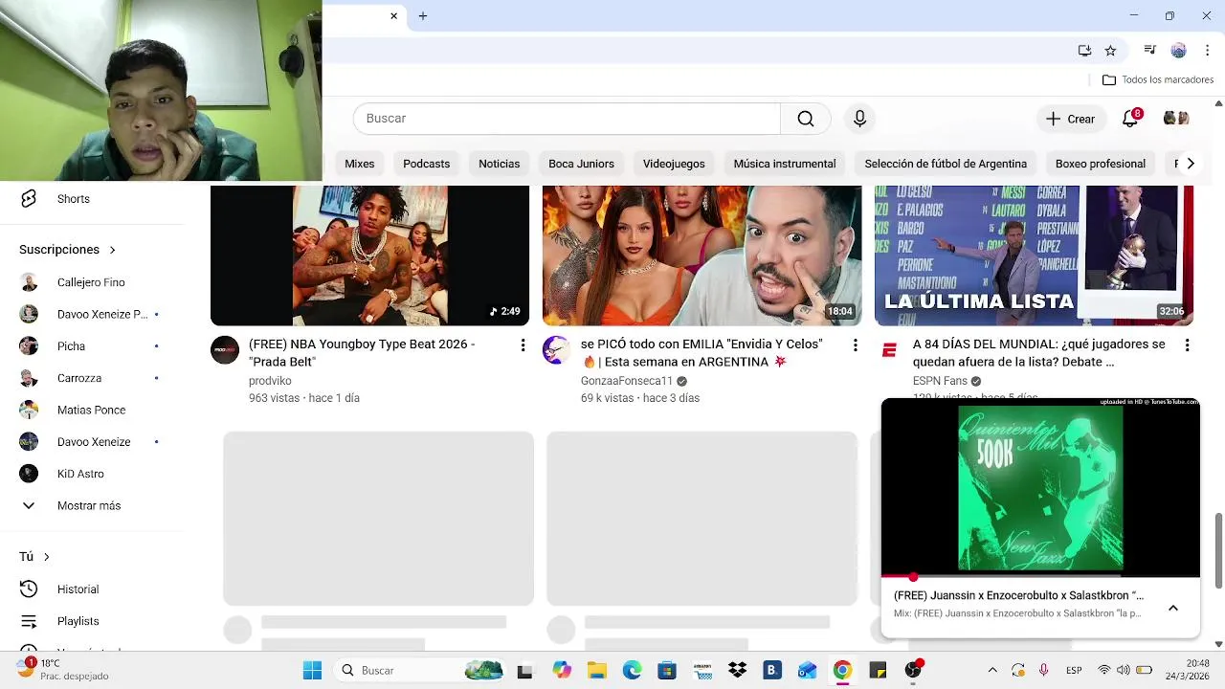Show hidden system tray icons
1225x689 pixels.
click(x=992, y=671)
